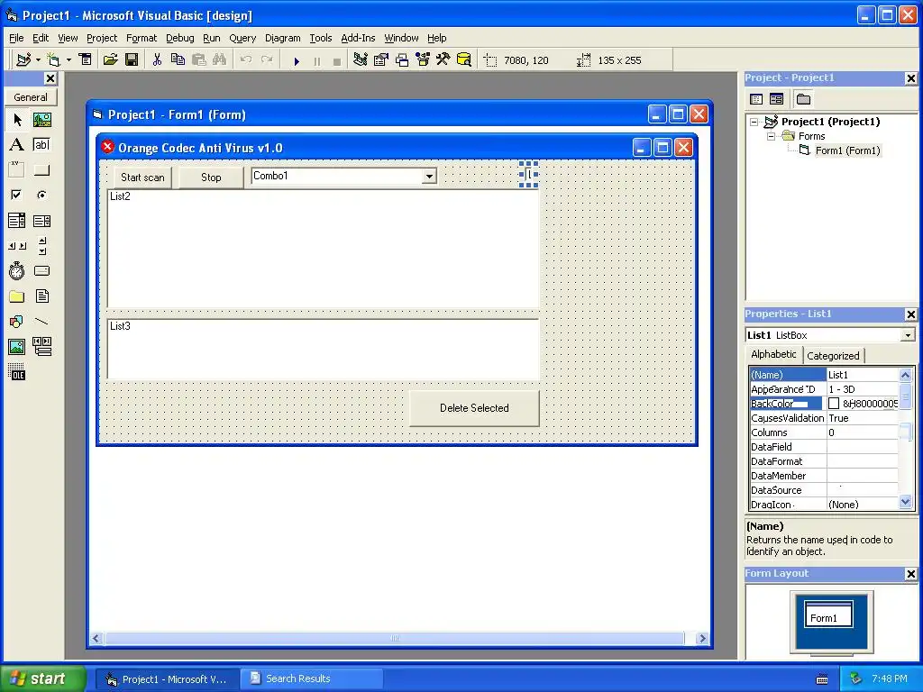923x692 pixels.
Task: Click the BackColor color swatch
Action: 834,404
